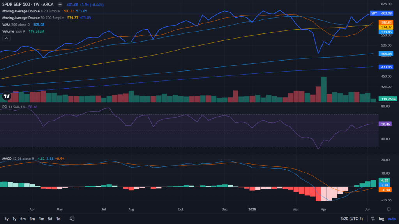Toggle the auto scale button

(392, 219)
